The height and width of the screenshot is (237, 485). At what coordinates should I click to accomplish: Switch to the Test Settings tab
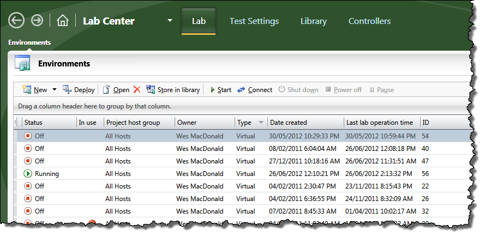(x=254, y=21)
